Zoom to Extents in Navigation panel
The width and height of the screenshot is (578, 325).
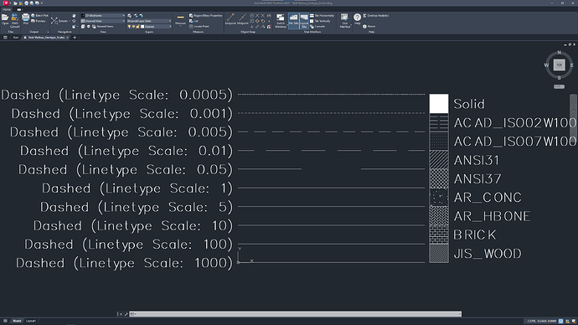pos(59,21)
